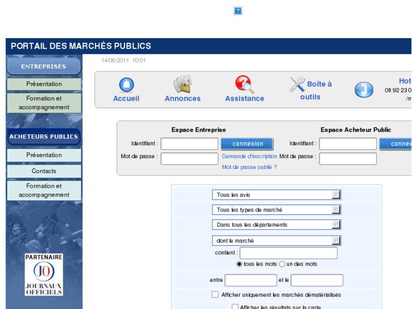Open Formation et accompagnement under Acheteurs Publics
The image size is (413, 309).
(x=44, y=191)
